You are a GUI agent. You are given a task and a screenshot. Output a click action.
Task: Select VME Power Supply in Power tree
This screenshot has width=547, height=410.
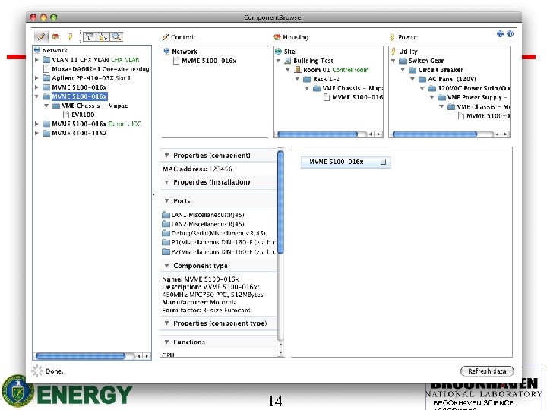click(x=478, y=97)
